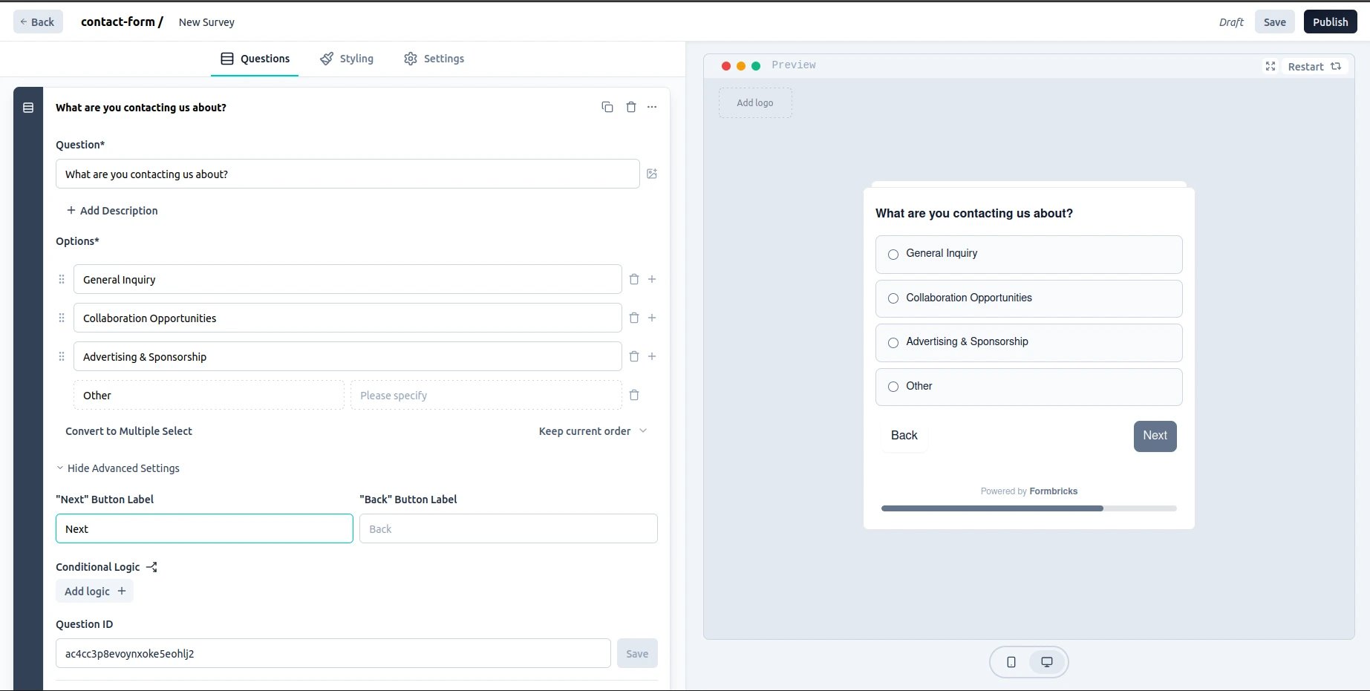Screen dimensions: 1370x691
Task: Expand preview to fullscreen
Action: pos(1270,66)
